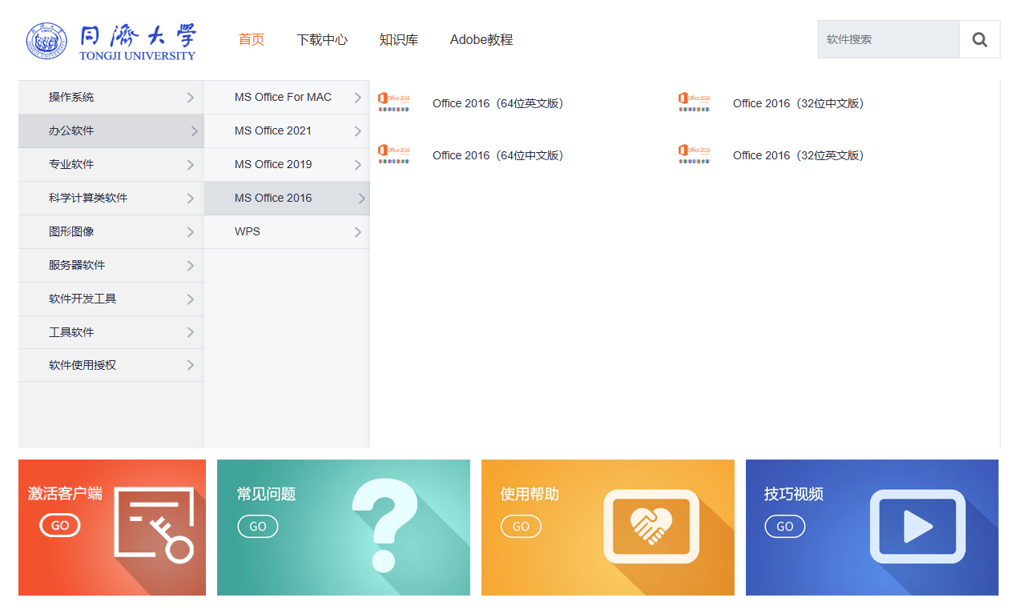Click Office 2016 64-bit Chinese version icon
This screenshot has width=1015, height=610.
pos(393,155)
